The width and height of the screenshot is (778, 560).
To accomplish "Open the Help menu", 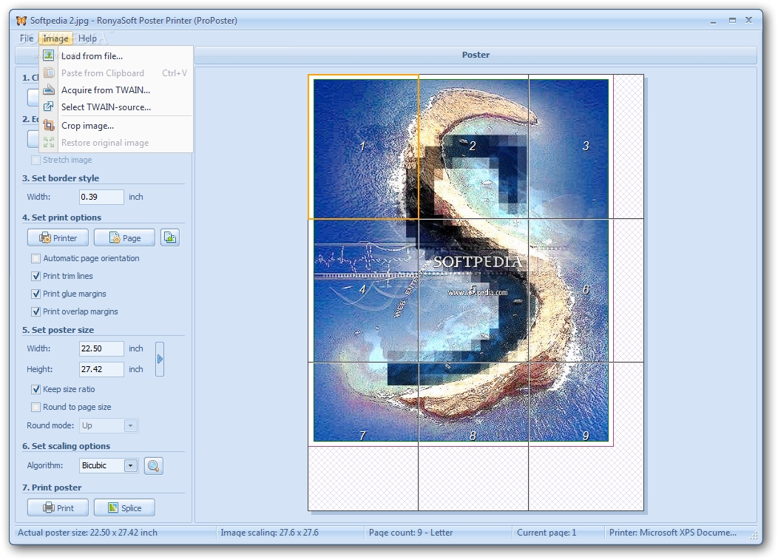I will tap(87, 38).
